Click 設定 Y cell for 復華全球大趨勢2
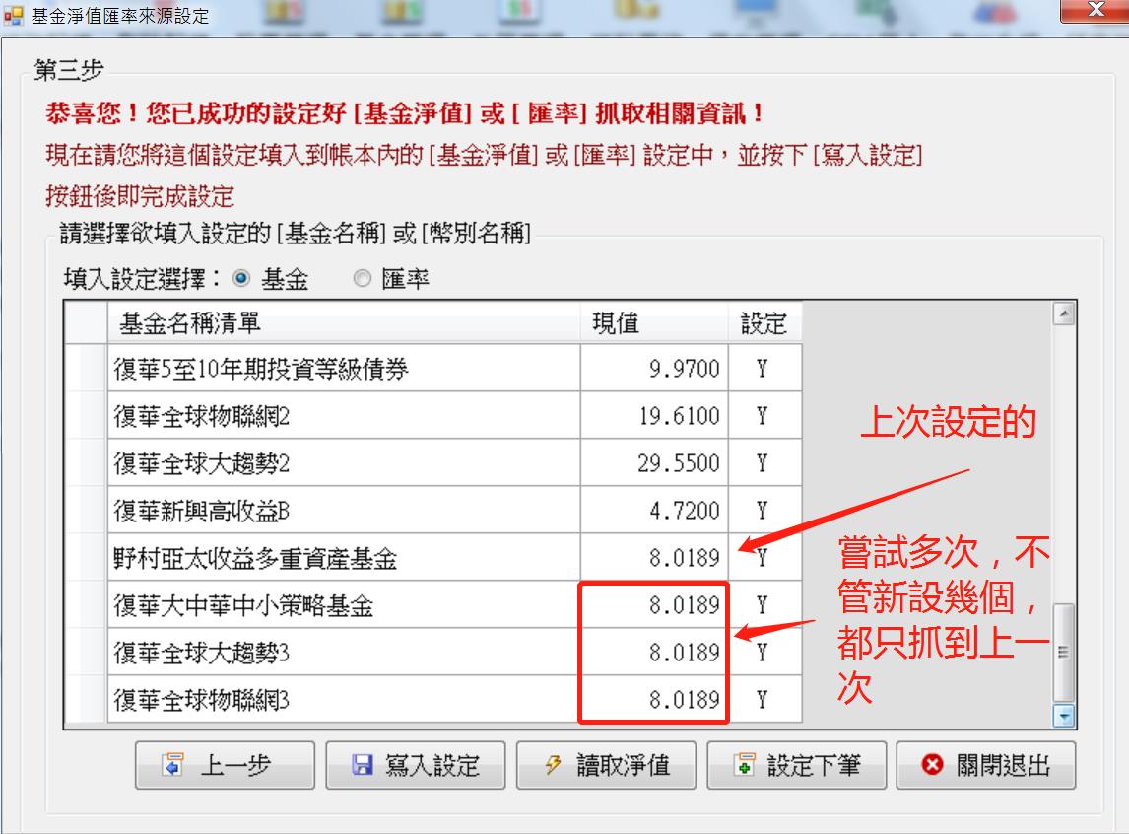1129x834 pixels. tap(764, 463)
